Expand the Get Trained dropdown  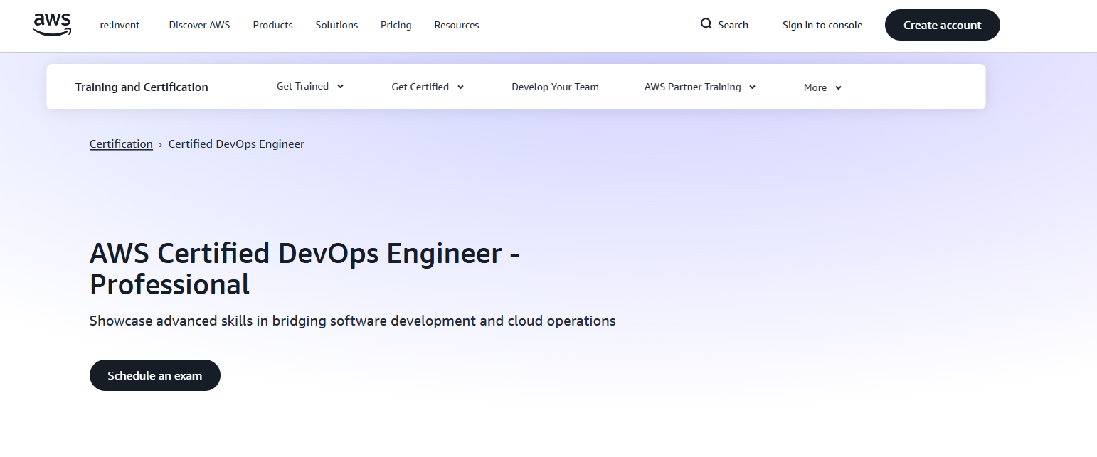click(310, 87)
